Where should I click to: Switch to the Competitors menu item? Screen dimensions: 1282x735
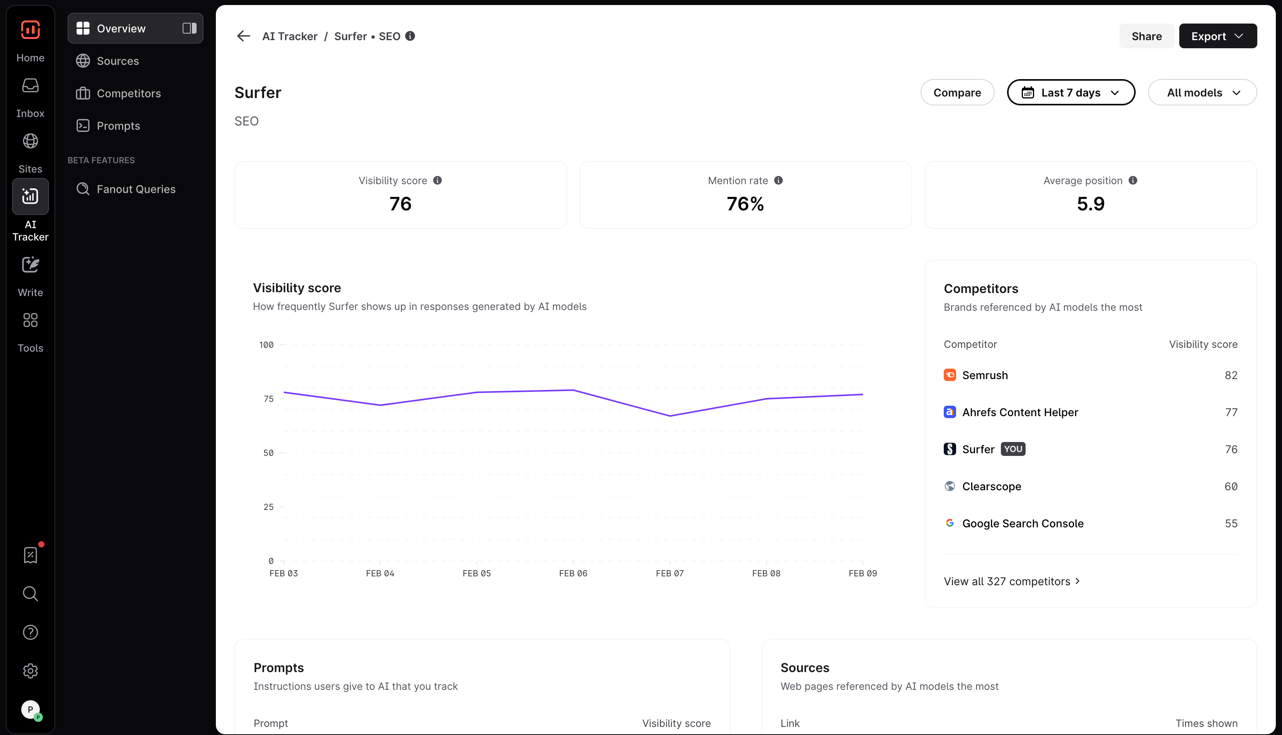128,93
